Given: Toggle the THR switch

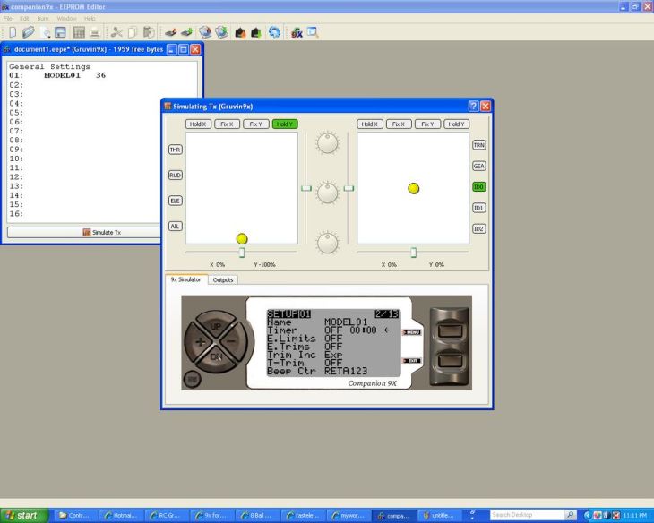Looking at the screenshot, I should pyautogui.click(x=176, y=150).
